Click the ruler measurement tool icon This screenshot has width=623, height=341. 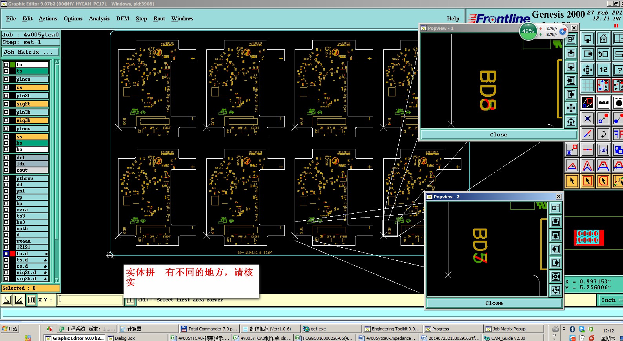coord(603,103)
